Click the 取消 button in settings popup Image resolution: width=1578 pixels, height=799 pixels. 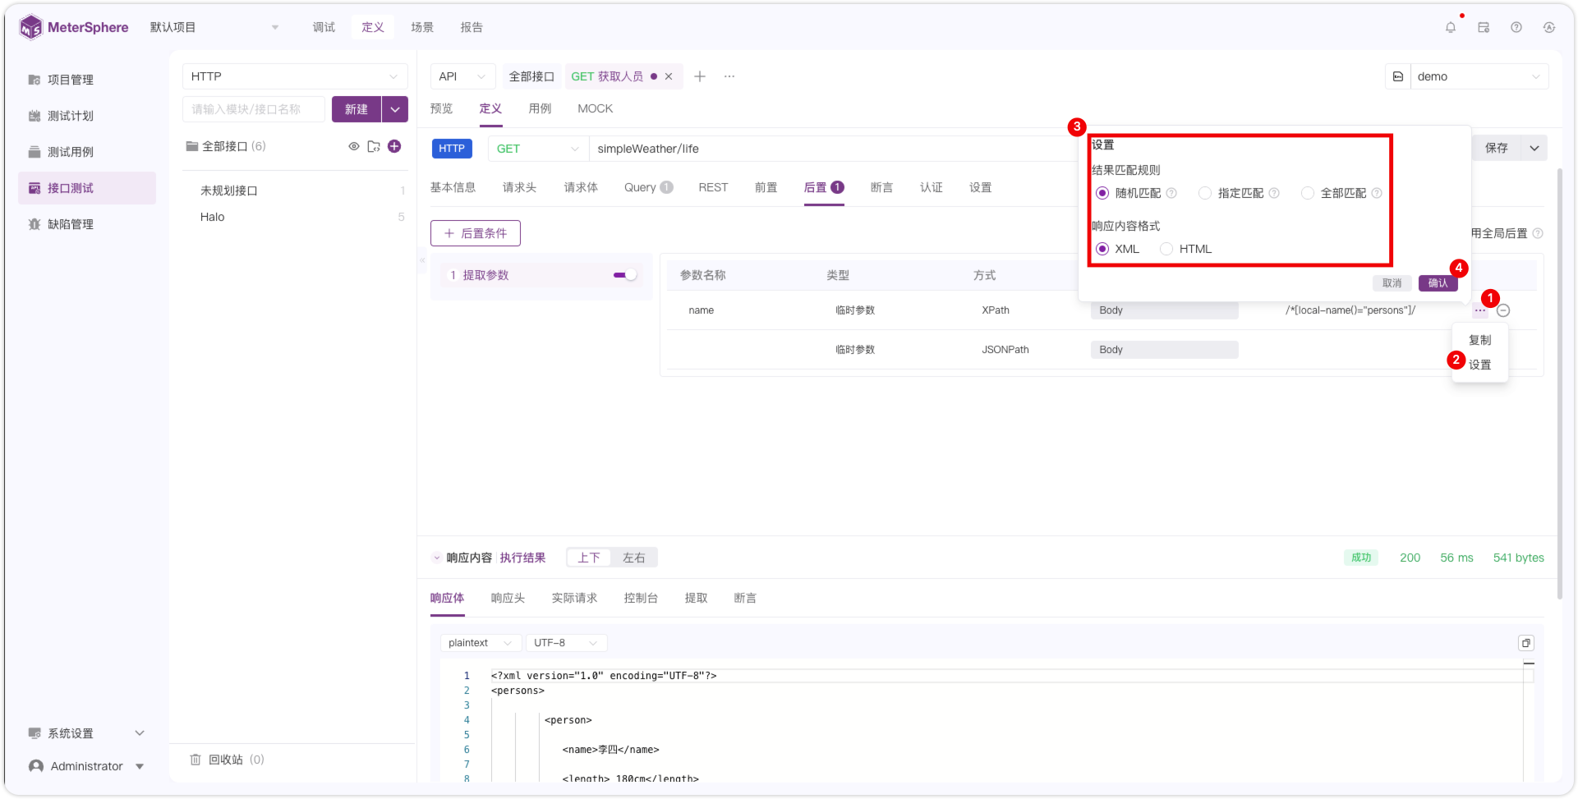(1392, 283)
